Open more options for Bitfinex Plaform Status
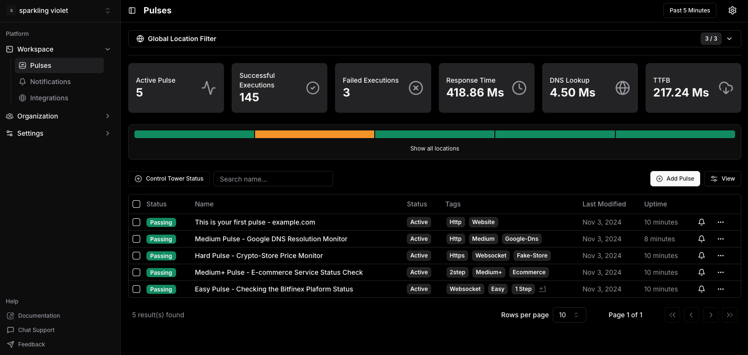Image resolution: width=748 pixels, height=355 pixels. (x=721, y=289)
